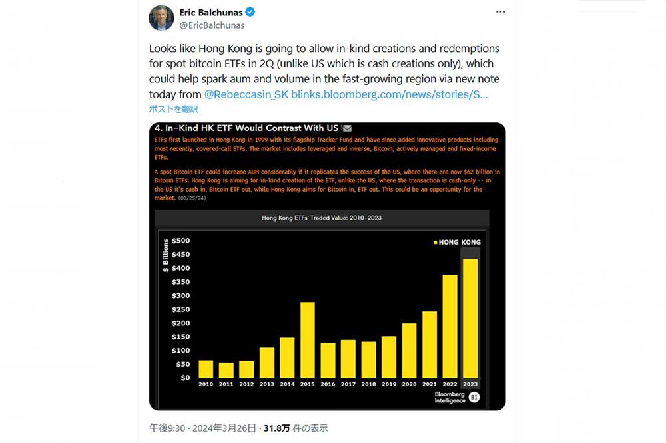Click the envelope icon in the chart title
Viewport: 666px width, 443px height.
[x=346, y=128]
